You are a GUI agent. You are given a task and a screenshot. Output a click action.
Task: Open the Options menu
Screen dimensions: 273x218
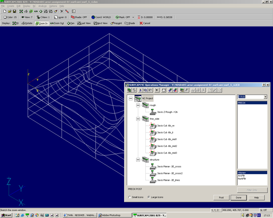[53, 6]
